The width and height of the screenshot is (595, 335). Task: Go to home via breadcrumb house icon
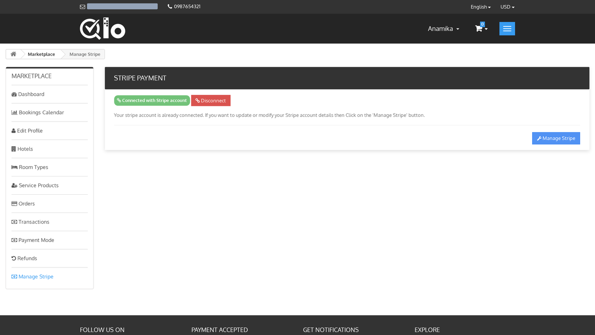click(x=14, y=54)
